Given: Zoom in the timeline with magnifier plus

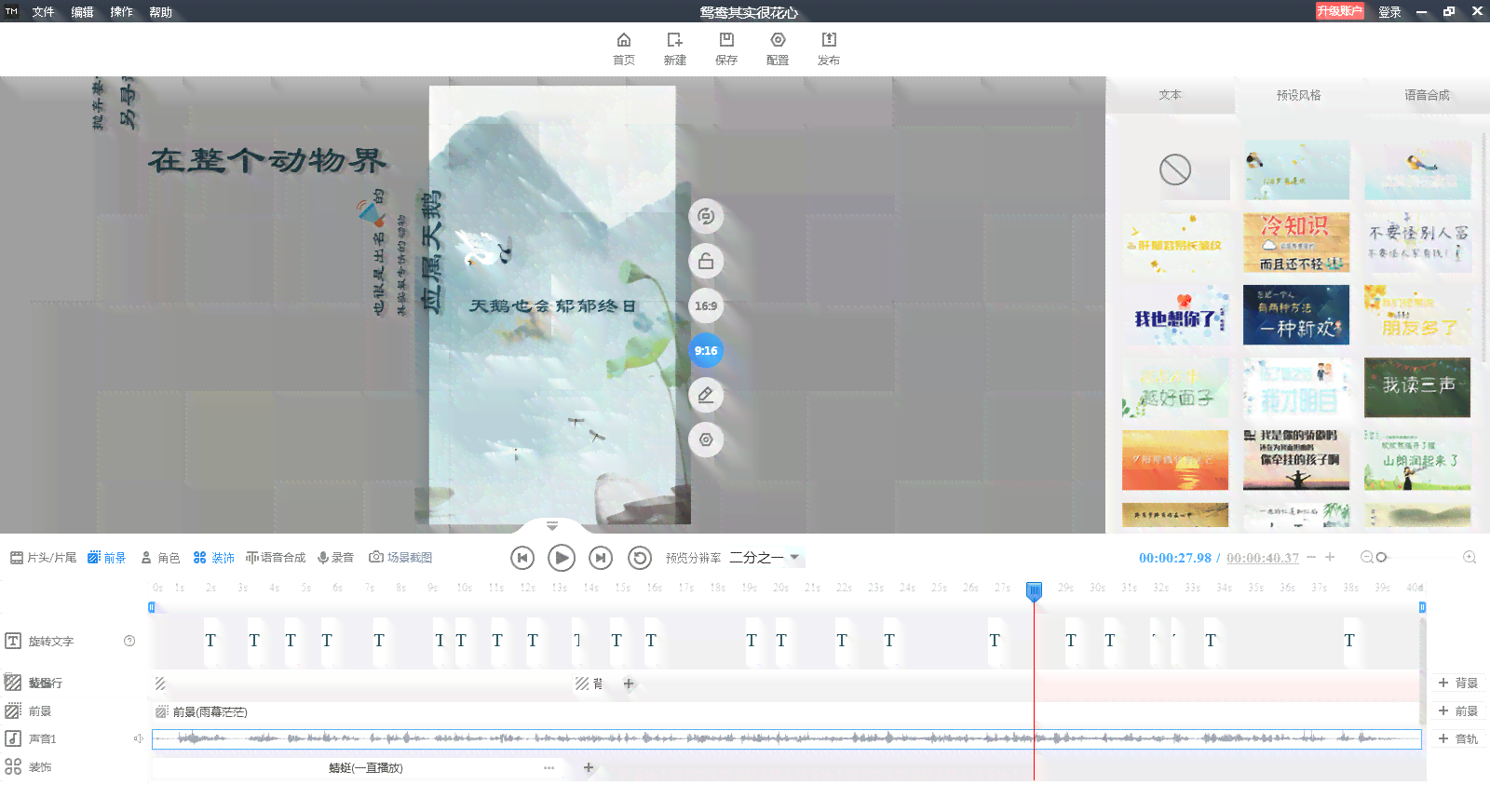Looking at the screenshot, I should pos(1470,557).
